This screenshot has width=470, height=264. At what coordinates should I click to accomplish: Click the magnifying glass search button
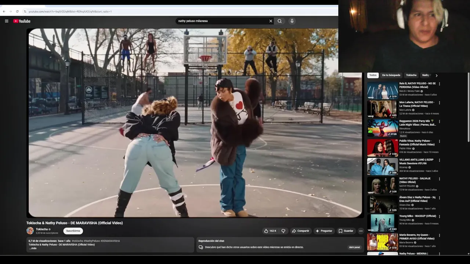[x=279, y=21]
